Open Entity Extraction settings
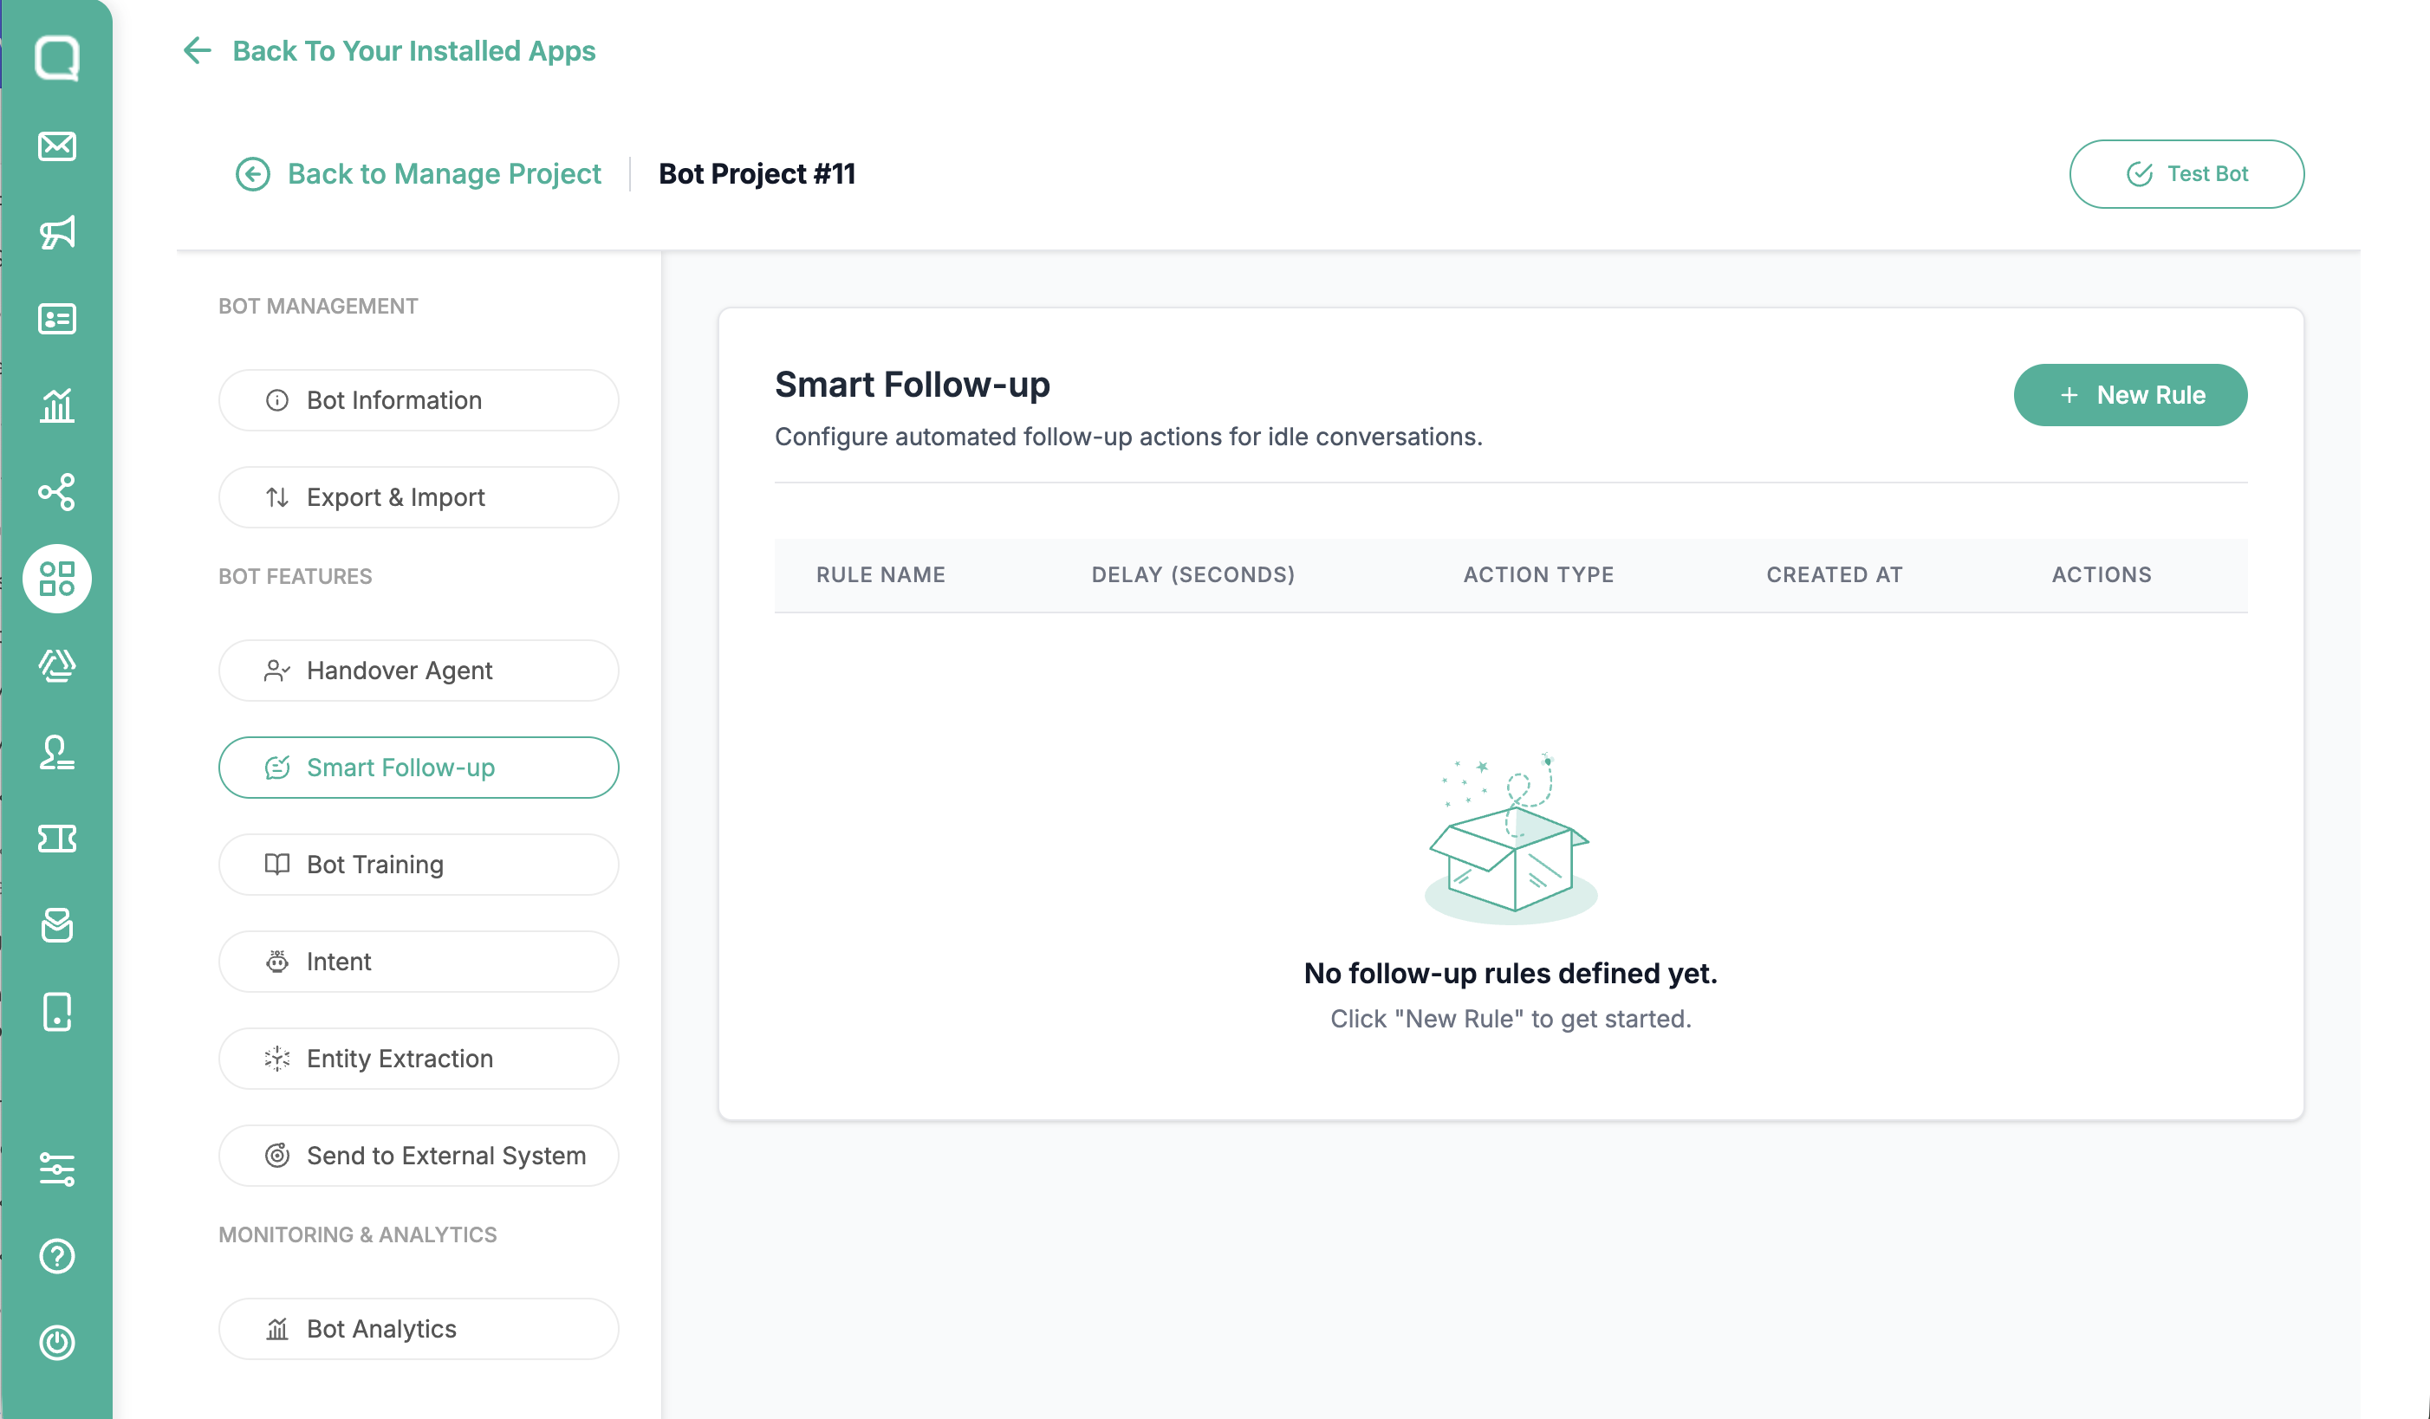2430x1419 pixels. pyautogui.click(x=419, y=1059)
